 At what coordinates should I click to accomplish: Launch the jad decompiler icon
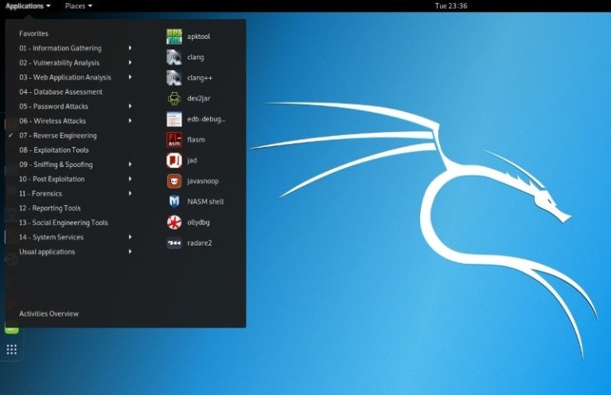point(174,161)
